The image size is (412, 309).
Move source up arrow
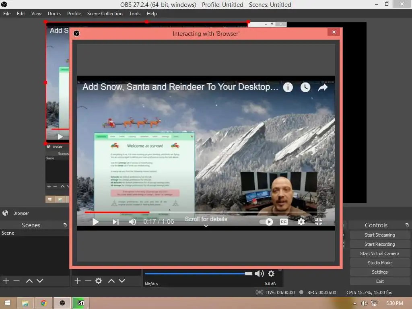coord(111,281)
